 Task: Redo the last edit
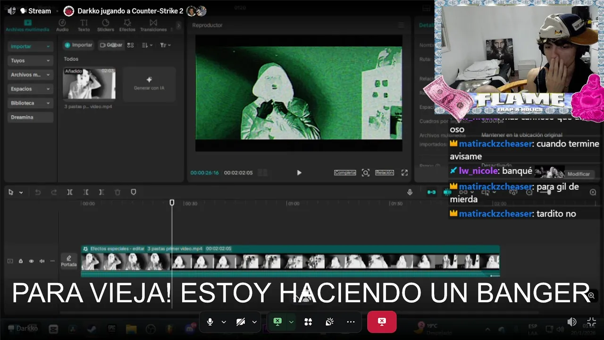(54, 192)
